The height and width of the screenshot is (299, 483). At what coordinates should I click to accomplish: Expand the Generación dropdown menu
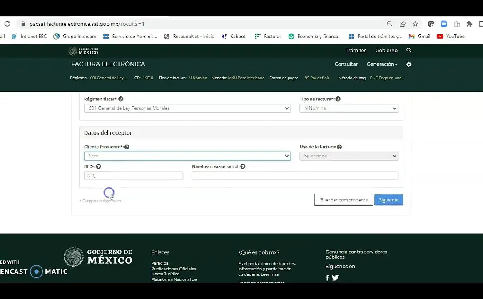tap(382, 64)
